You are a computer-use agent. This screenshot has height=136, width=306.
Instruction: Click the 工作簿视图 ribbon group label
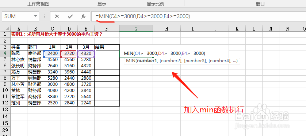coord(38,4)
